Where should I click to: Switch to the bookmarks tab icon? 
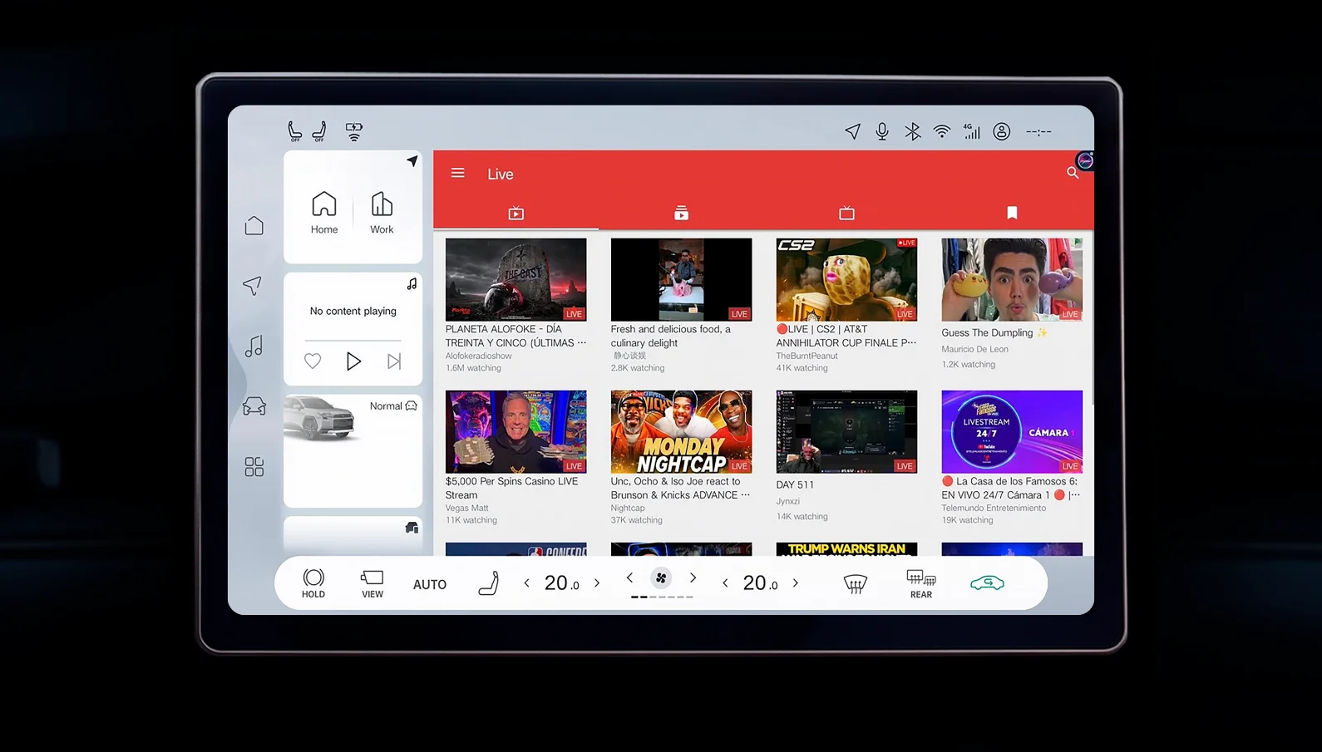[x=1012, y=213]
